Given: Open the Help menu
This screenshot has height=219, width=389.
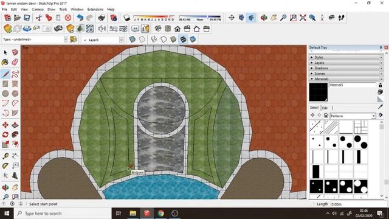Looking at the screenshot, I should click(111, 10).
